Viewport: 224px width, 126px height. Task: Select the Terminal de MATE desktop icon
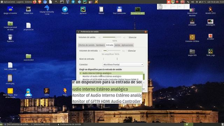tap(138, 10)
